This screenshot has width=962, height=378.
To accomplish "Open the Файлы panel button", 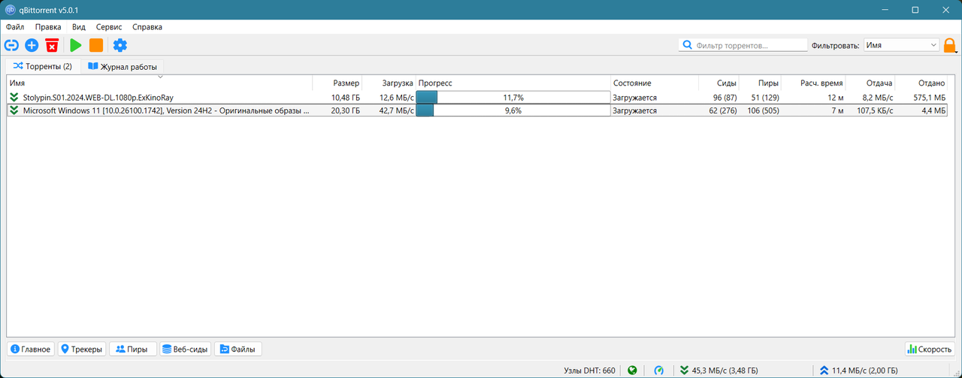I will [237, 349].
